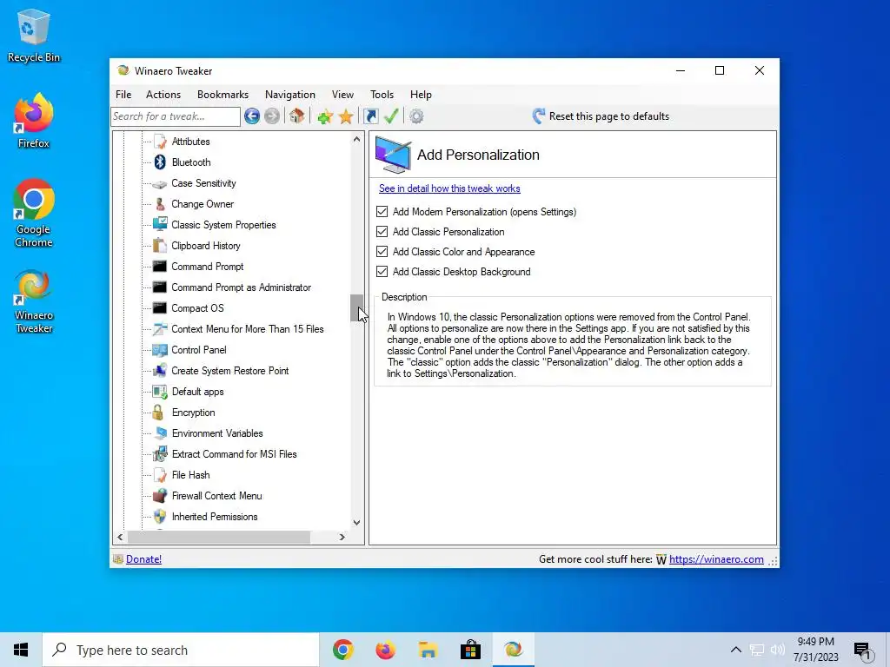This screenshot has height=667, width=890.
Task: Click tree horizontal scrollbar right arrow
Action: 342,537
